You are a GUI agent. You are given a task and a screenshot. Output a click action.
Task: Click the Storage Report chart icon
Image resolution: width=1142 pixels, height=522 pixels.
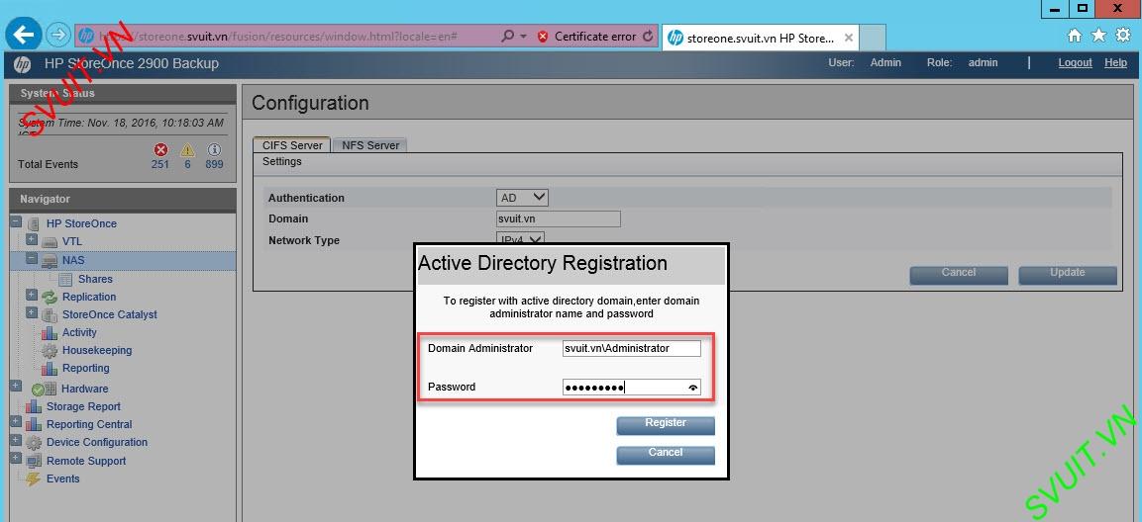[x=34, y=406]
